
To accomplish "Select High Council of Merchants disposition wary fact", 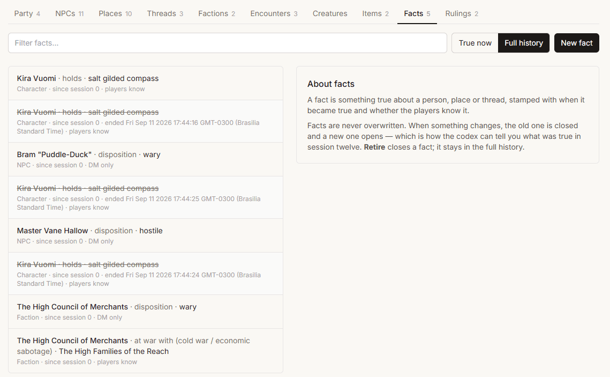I will click(x=146, y=312).
